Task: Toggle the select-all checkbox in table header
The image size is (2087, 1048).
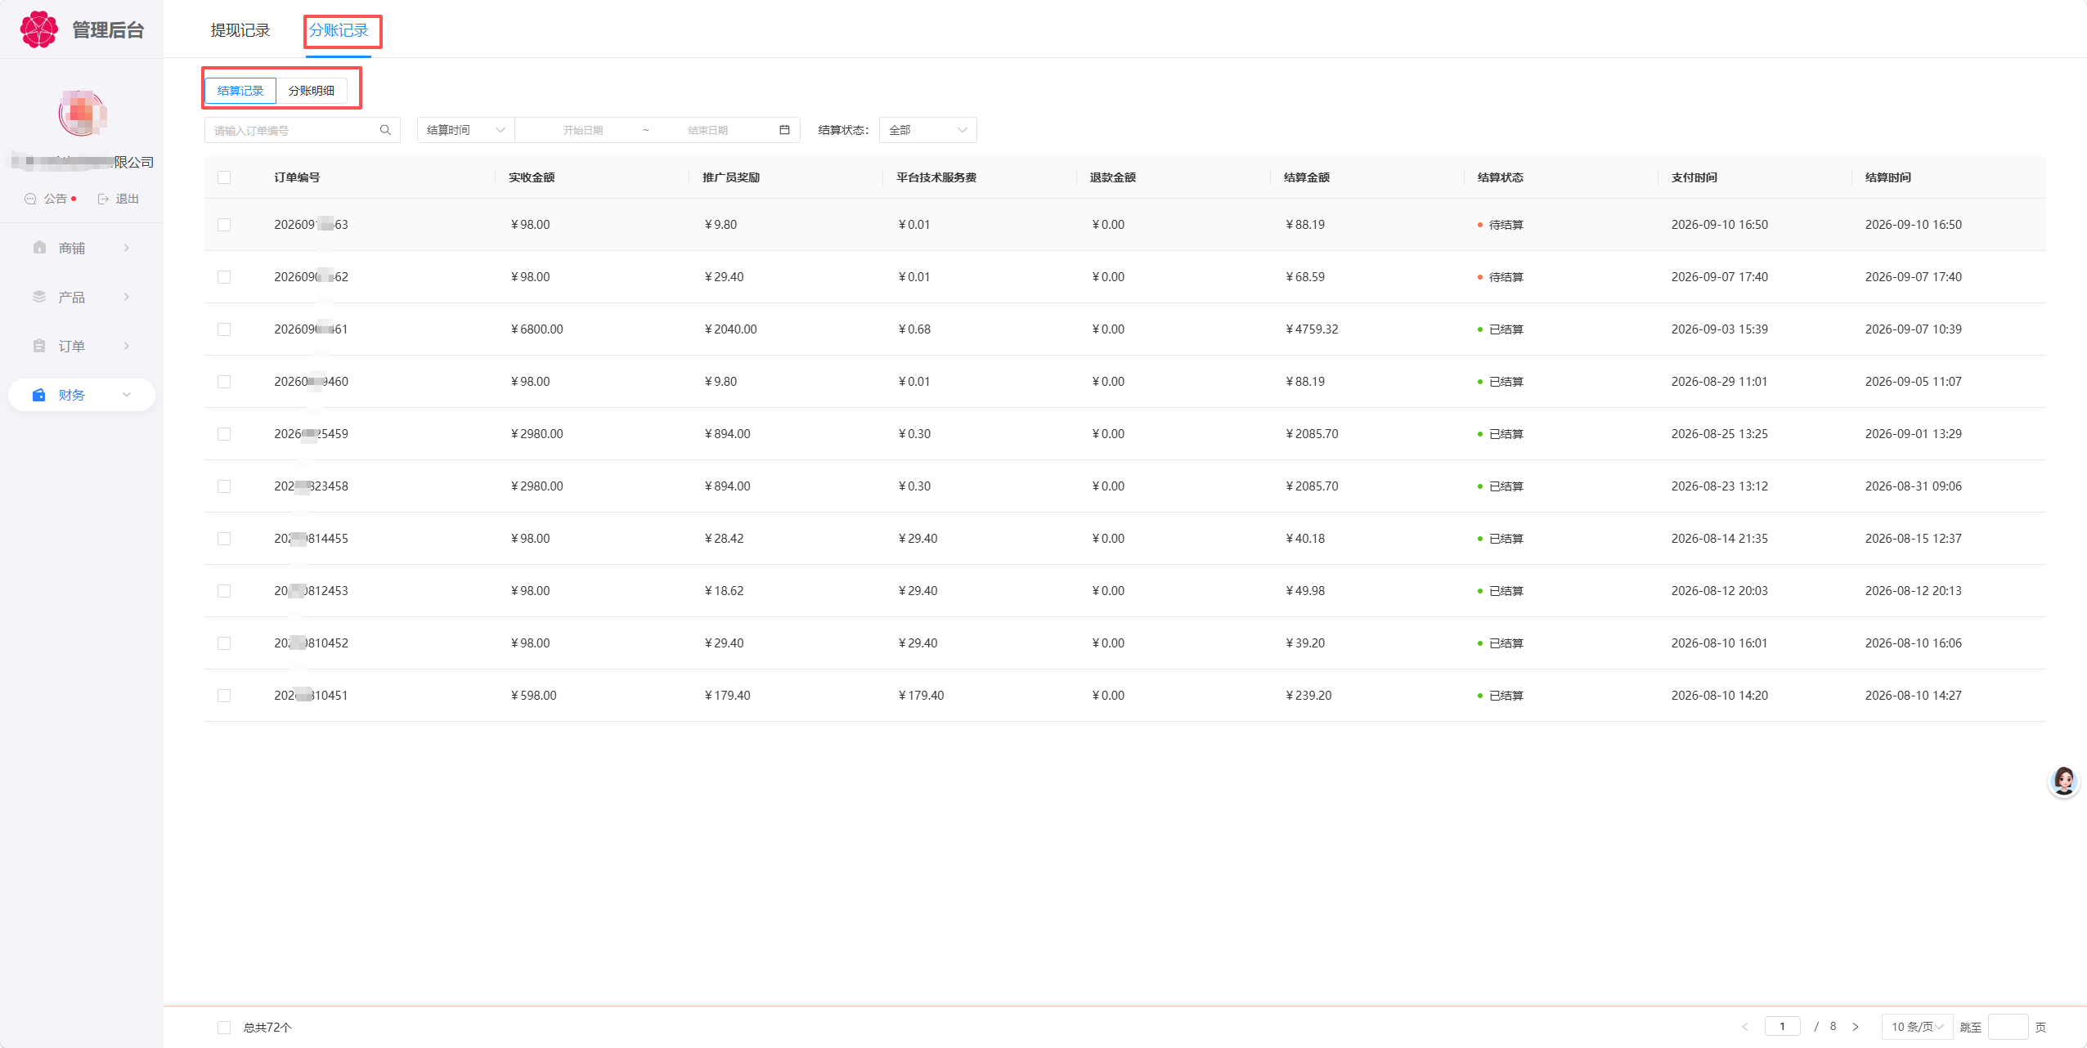Action: click(224, 177)
